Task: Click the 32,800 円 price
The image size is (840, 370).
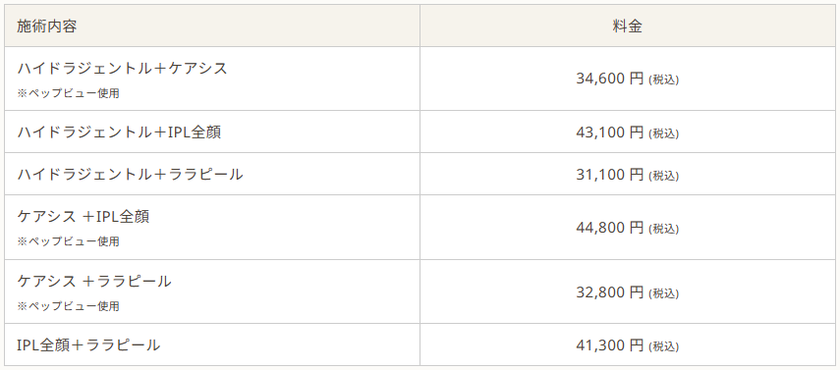Action: 610,291
